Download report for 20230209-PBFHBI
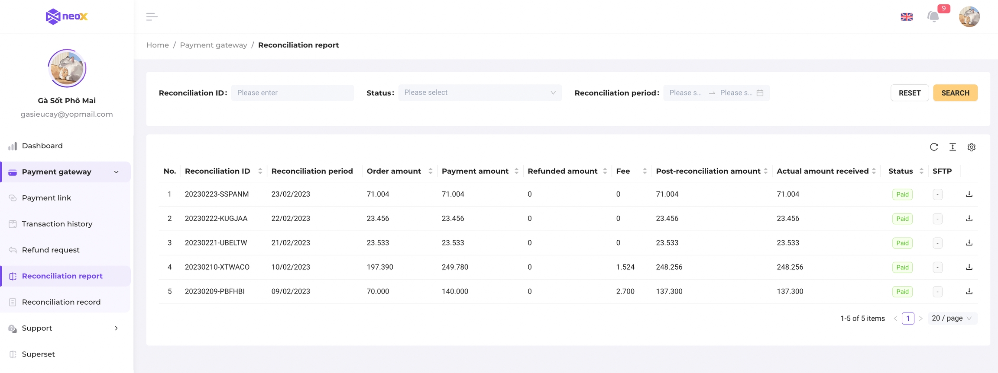 tap(969, 291)
